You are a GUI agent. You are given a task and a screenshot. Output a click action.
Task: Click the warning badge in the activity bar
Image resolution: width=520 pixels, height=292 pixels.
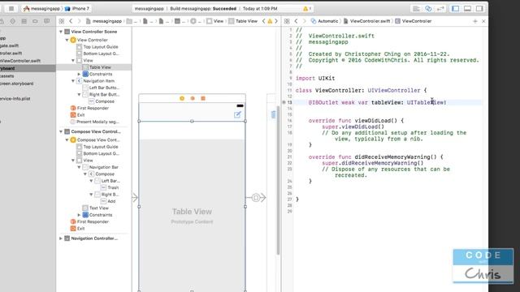pyautogui.click(x=306, y=9)
